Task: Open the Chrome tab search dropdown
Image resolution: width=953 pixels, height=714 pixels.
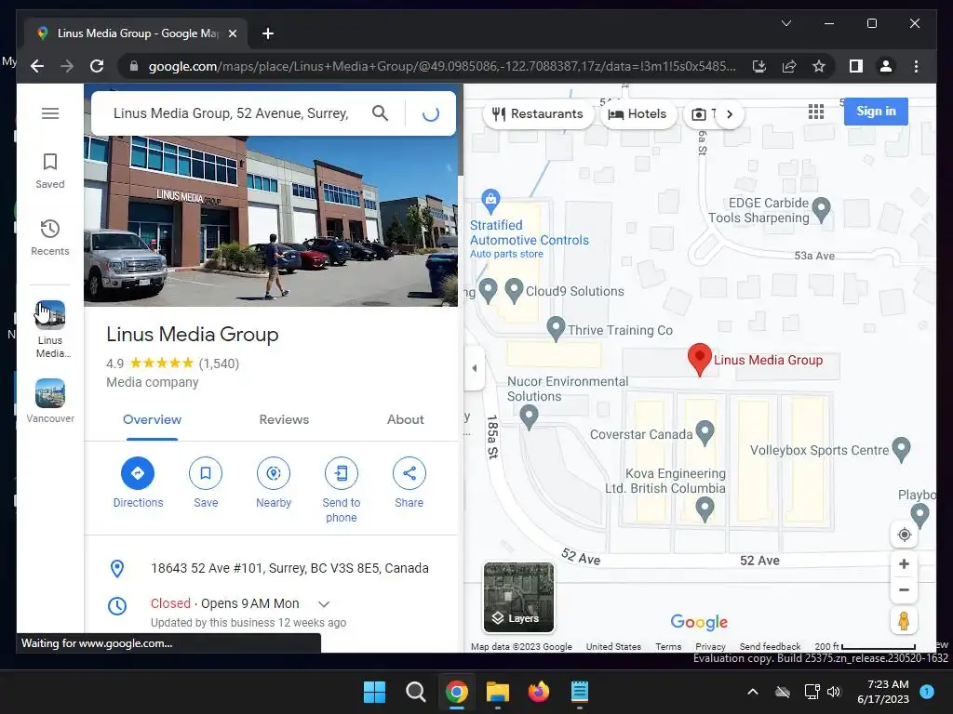Action: 785,23
